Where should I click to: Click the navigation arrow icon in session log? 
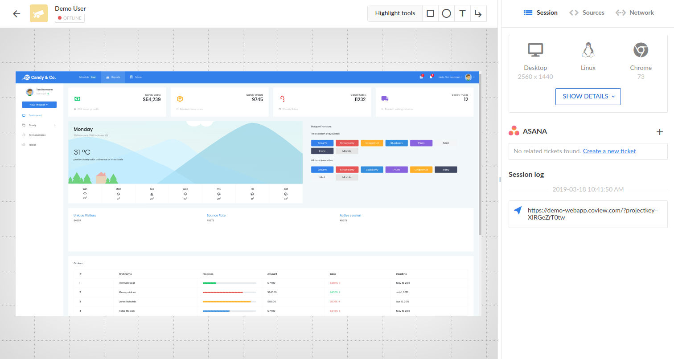(x=517, y=211)
